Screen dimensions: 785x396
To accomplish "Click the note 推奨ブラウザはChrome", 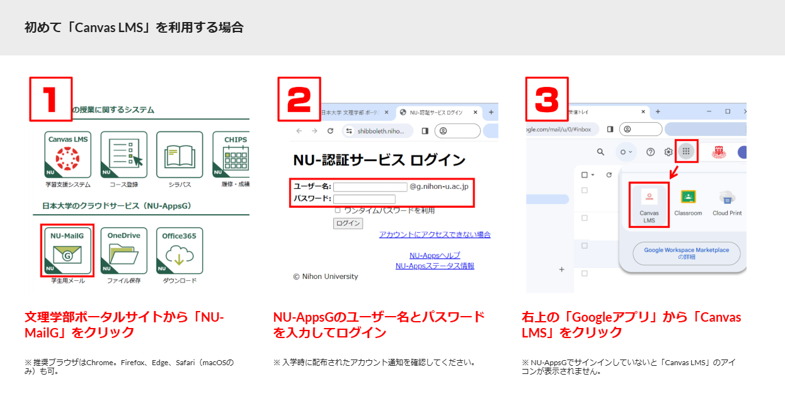I will pyautogui.click(x=129, y=366).
